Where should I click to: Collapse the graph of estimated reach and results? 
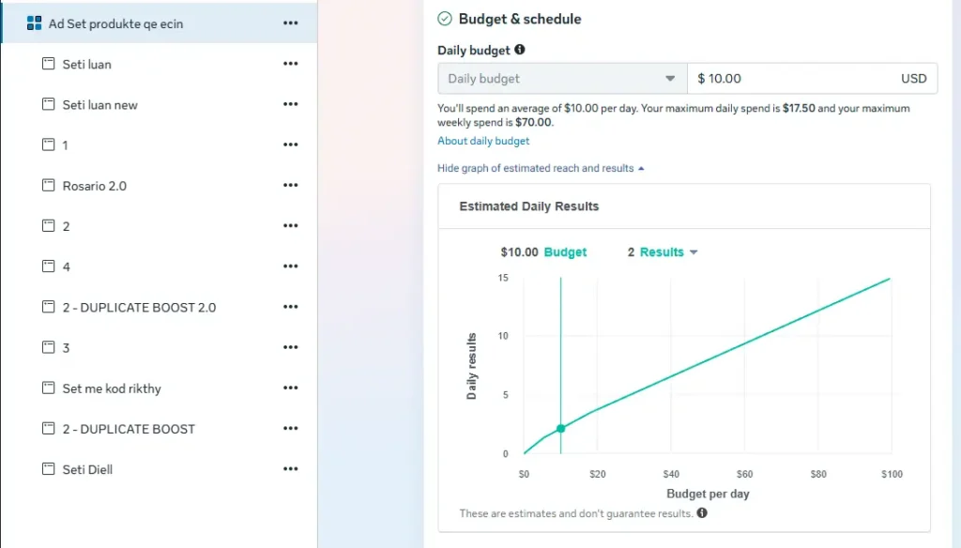point(541,168)
